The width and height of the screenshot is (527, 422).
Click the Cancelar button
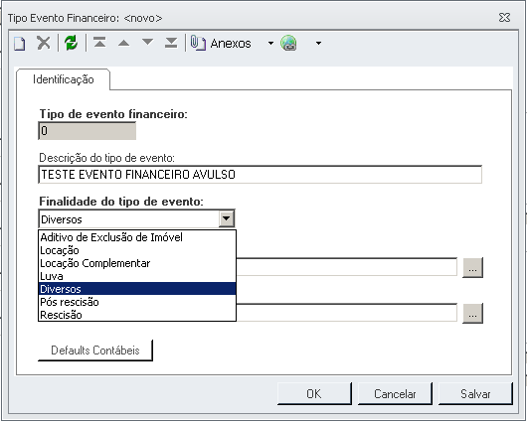tap(395, 394)
